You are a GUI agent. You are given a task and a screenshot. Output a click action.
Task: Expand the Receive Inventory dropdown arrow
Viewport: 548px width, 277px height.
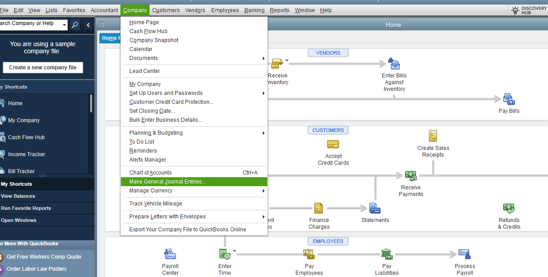tap(287, 60)
